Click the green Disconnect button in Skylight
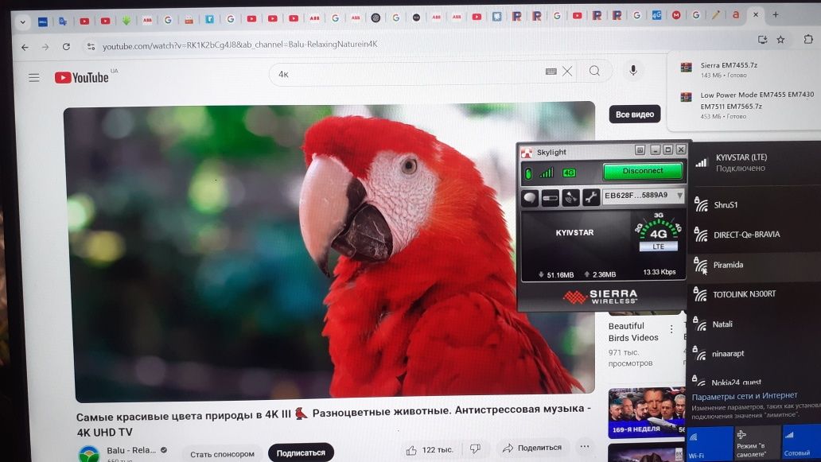The height and width of the screenshot is (462, 821). click(x=643, y=171)
